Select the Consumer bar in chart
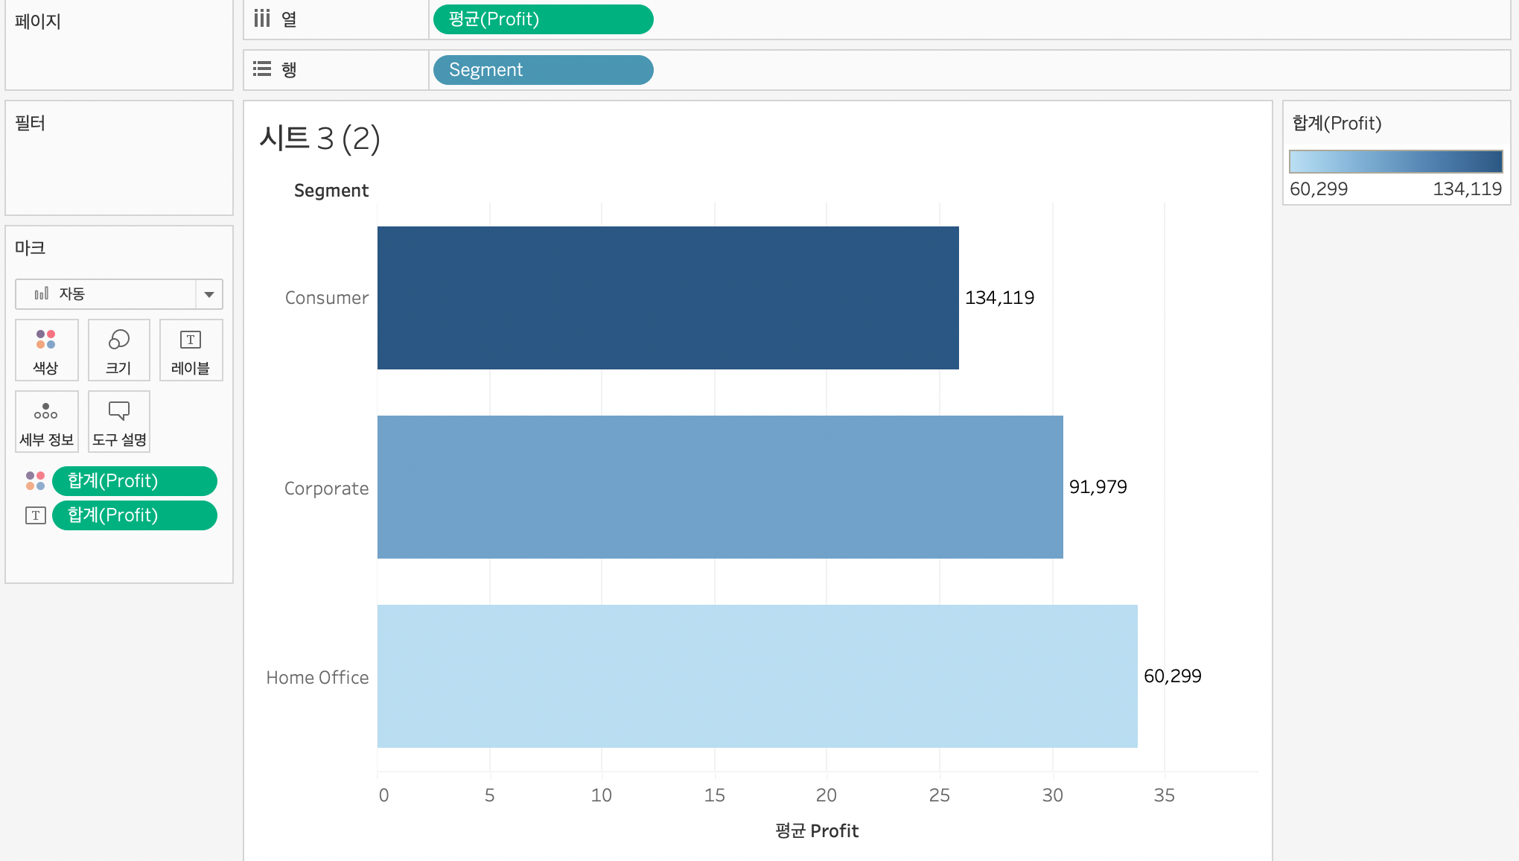The height and width of the screenshot is (861, 1519). point(667,298)
